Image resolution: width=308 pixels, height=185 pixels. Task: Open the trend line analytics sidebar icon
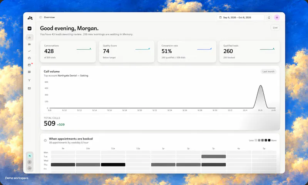coord(30,51)
